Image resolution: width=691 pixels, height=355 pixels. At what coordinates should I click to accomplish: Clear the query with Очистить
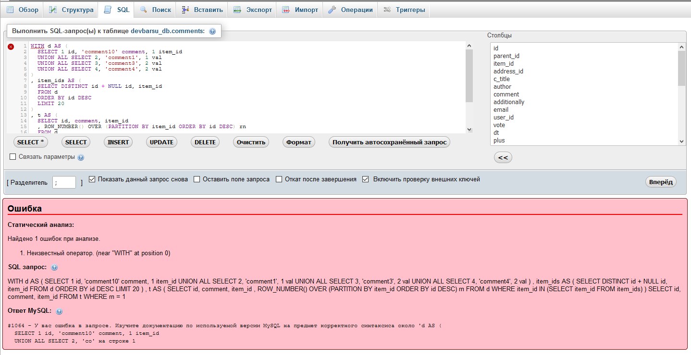(251, 142)
